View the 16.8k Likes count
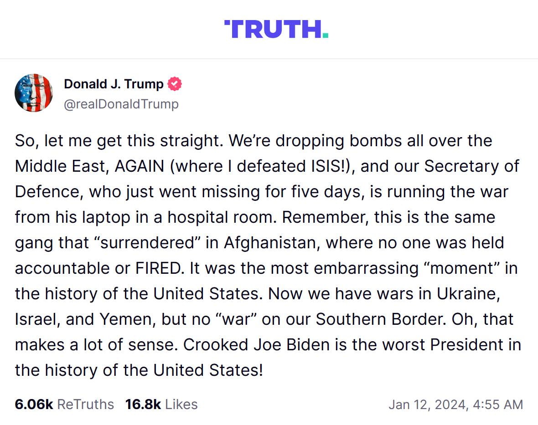This screenshot has height=425, width=538. (x=161, y=404)
